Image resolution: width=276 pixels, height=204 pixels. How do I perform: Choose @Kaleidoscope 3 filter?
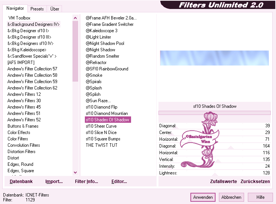click(x=101, y=31)
